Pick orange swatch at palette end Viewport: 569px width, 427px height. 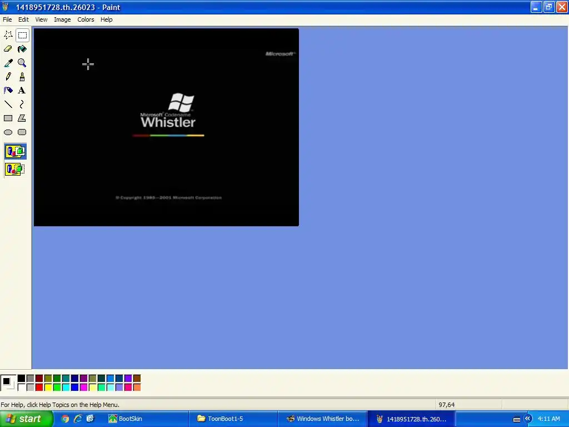(x=137, y=388)
